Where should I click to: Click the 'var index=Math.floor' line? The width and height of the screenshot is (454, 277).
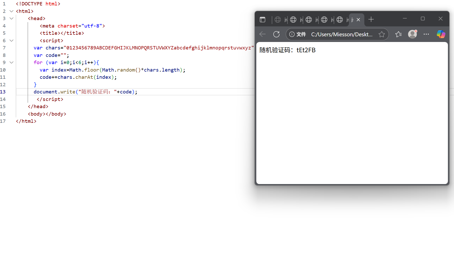(113, 70)
